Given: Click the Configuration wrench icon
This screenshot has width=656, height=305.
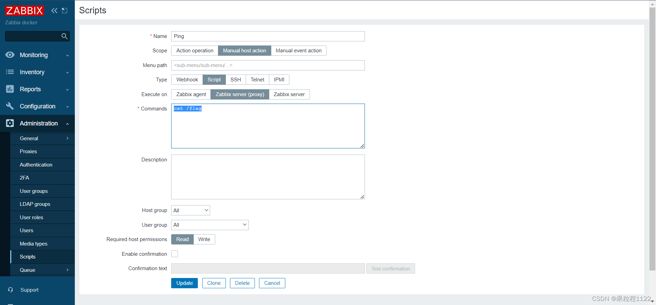Looking at the screenshot, I should pos(10,106).
